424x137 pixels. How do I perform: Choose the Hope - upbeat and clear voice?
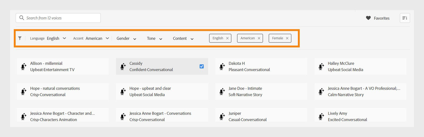tap(162, 92)
